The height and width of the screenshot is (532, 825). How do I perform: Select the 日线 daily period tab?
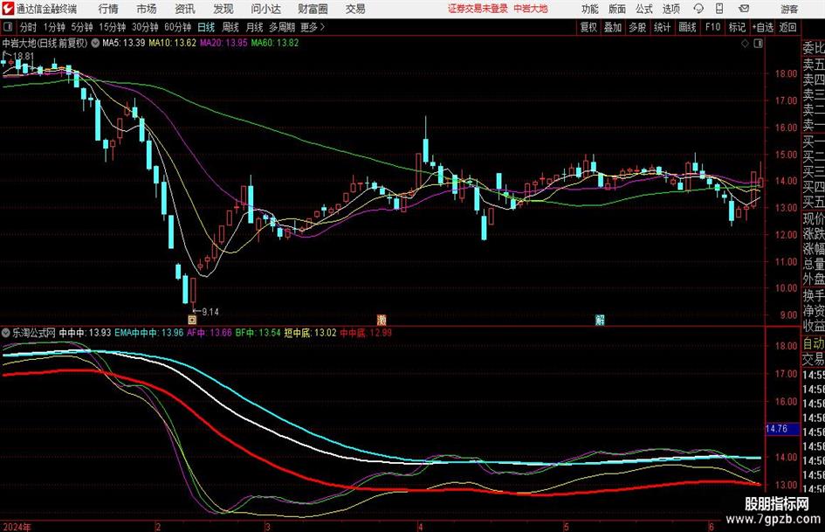tap(206, 27)
